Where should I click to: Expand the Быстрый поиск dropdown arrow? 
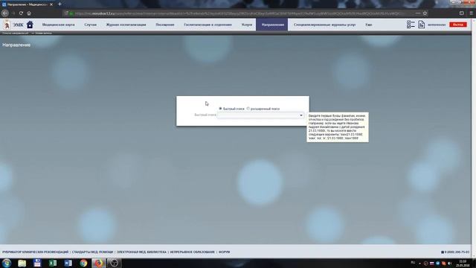301,115
